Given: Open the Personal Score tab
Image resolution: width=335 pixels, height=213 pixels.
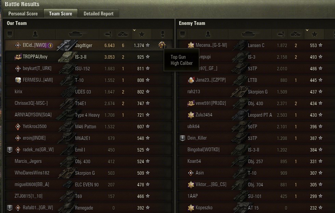Looking at the screenshot, I should (x=23, y=13).
